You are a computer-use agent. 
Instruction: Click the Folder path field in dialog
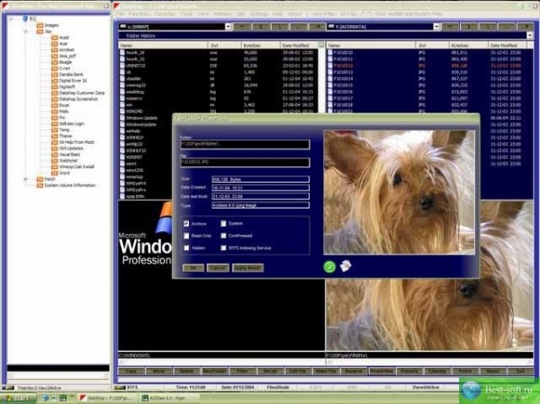click(245, 144)
